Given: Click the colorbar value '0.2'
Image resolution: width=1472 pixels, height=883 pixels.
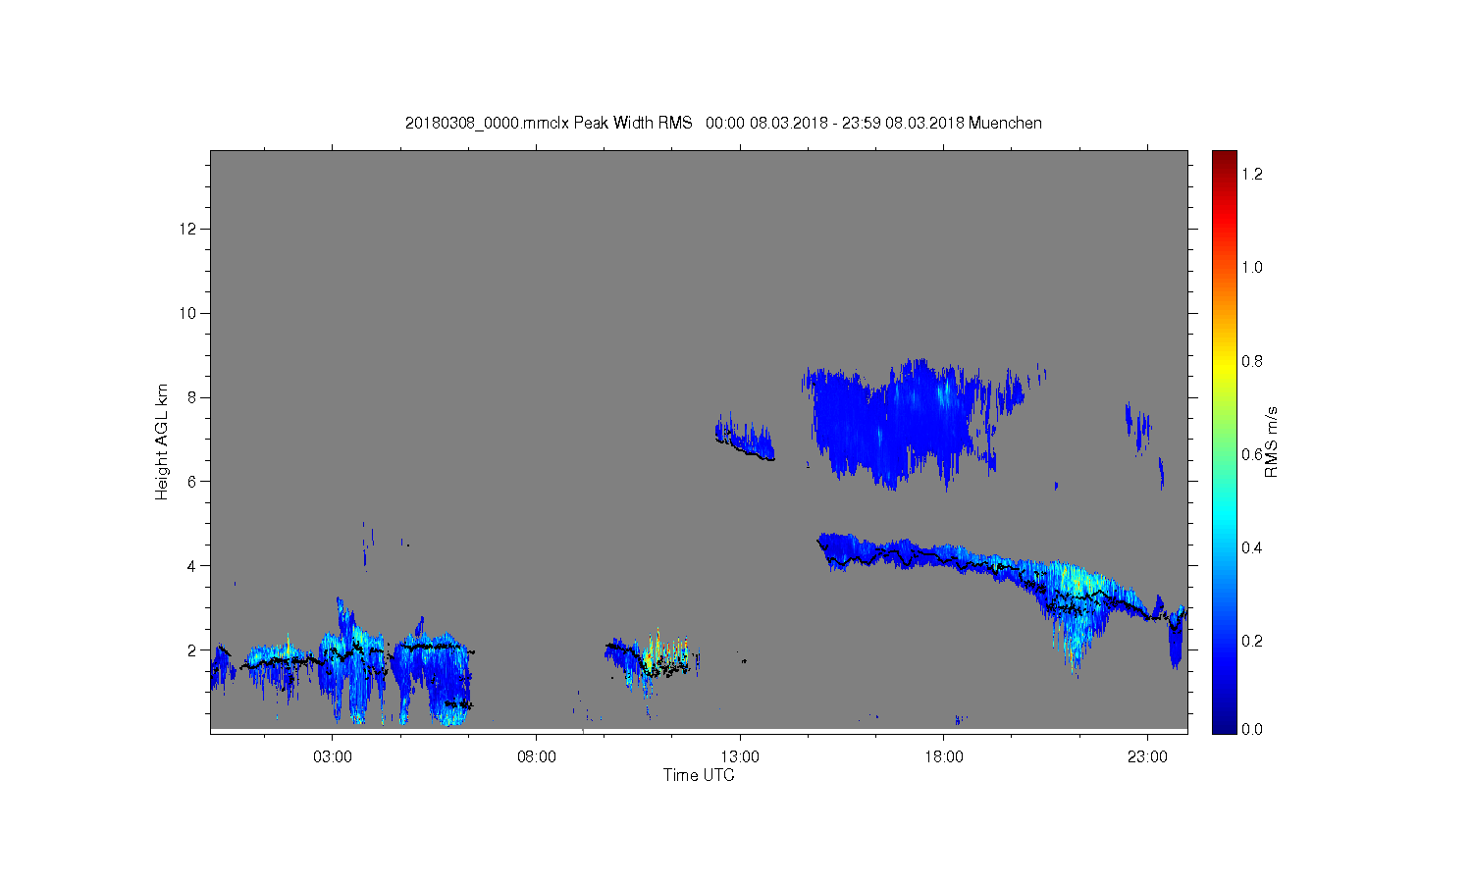Looking at the screenshot, I should pos(1252,641).
